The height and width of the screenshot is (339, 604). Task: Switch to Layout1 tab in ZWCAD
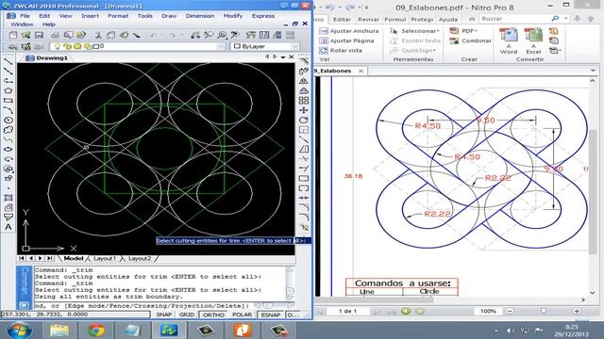click(x=105, y=258)
